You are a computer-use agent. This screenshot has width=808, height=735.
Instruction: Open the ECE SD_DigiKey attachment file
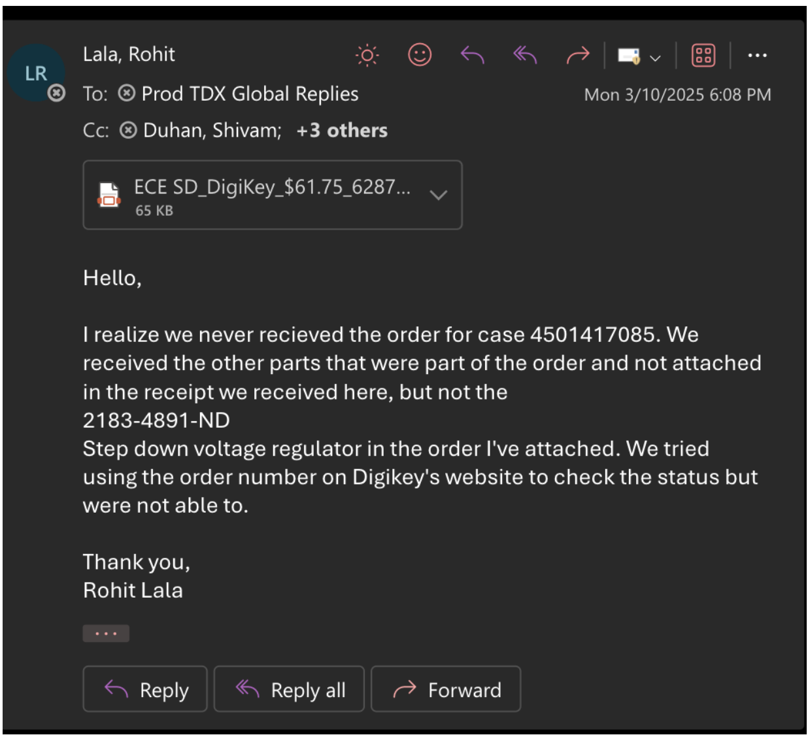click(x=272, y=188)
